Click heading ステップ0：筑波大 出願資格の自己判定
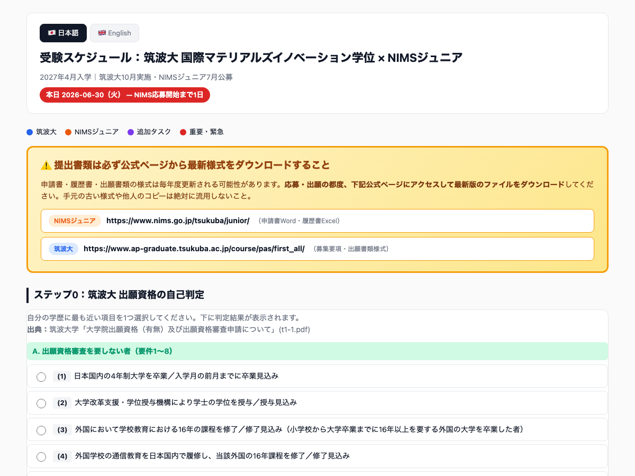Screen dimensions: 635x476 [119, 295]
